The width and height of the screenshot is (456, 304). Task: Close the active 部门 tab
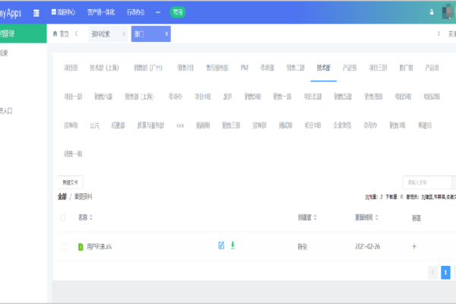pyautogui.click(x=166, y=33)
